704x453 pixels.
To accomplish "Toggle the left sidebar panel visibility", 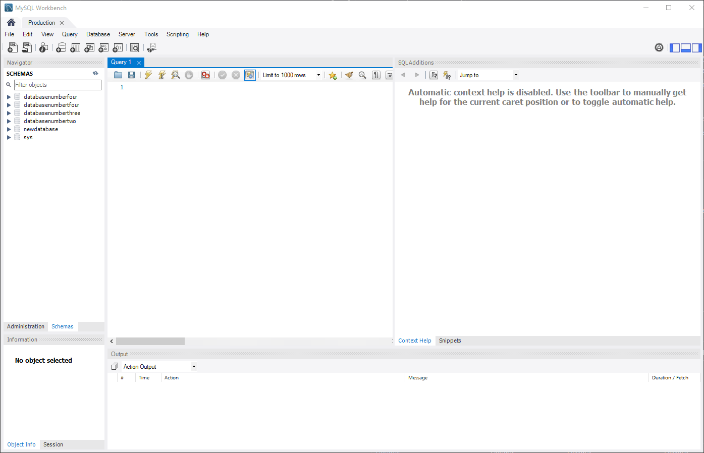I will 675,48.
